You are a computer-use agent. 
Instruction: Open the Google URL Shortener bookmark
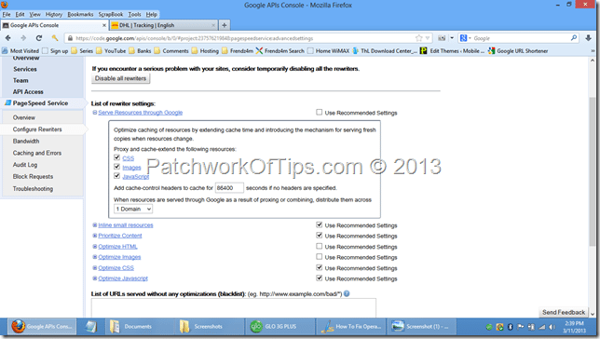[518, 51]
